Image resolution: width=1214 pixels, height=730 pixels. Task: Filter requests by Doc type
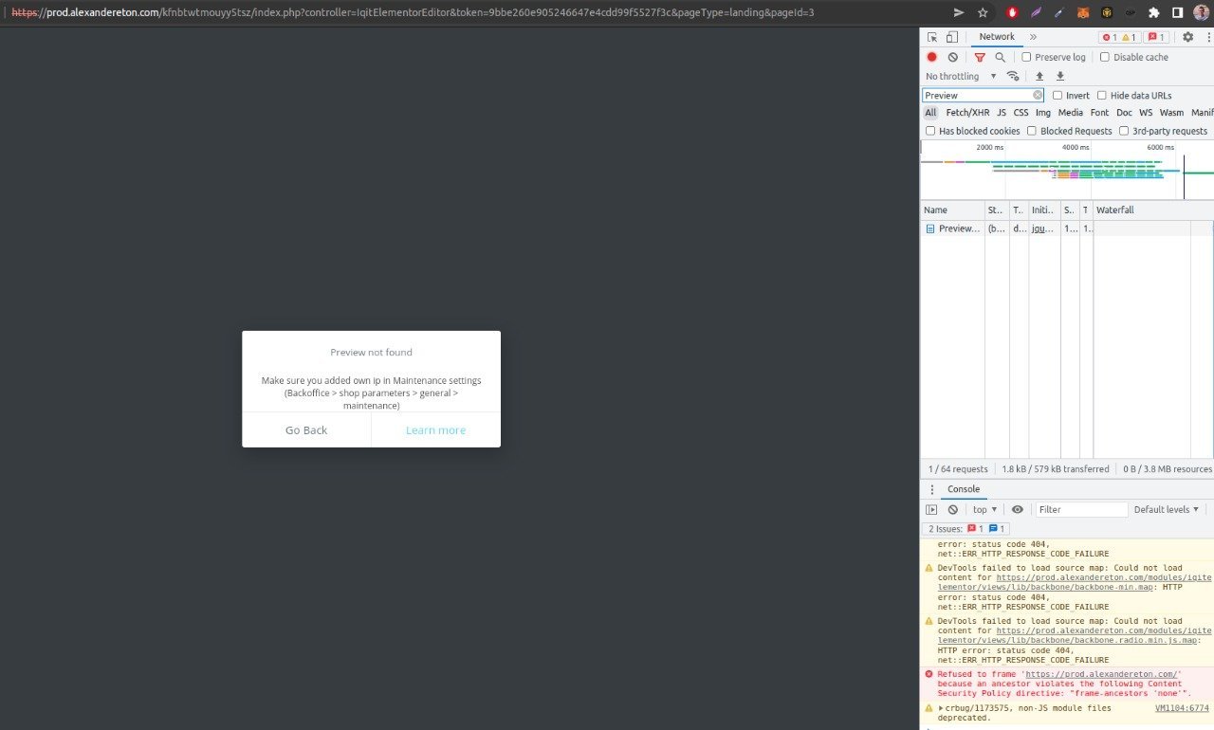(x=1124, y=113)
